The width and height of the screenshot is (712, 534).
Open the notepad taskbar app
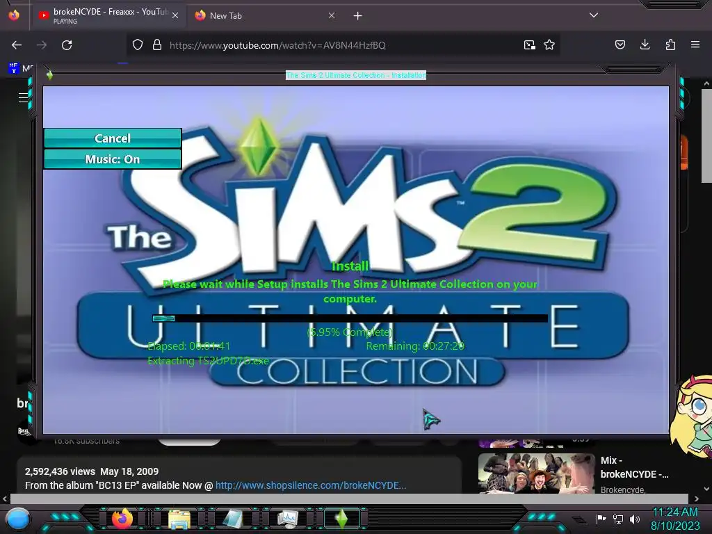click(233, 519)
